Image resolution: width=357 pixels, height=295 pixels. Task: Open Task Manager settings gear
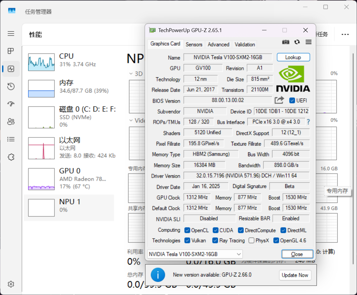click(x=11, y=284)
